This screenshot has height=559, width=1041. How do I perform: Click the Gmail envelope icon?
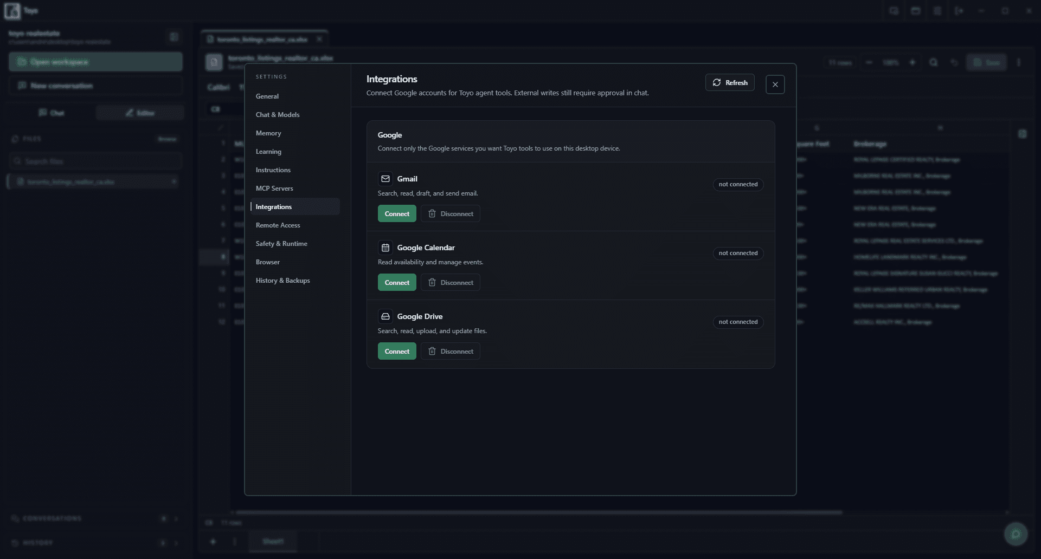[x=385, y=179]
